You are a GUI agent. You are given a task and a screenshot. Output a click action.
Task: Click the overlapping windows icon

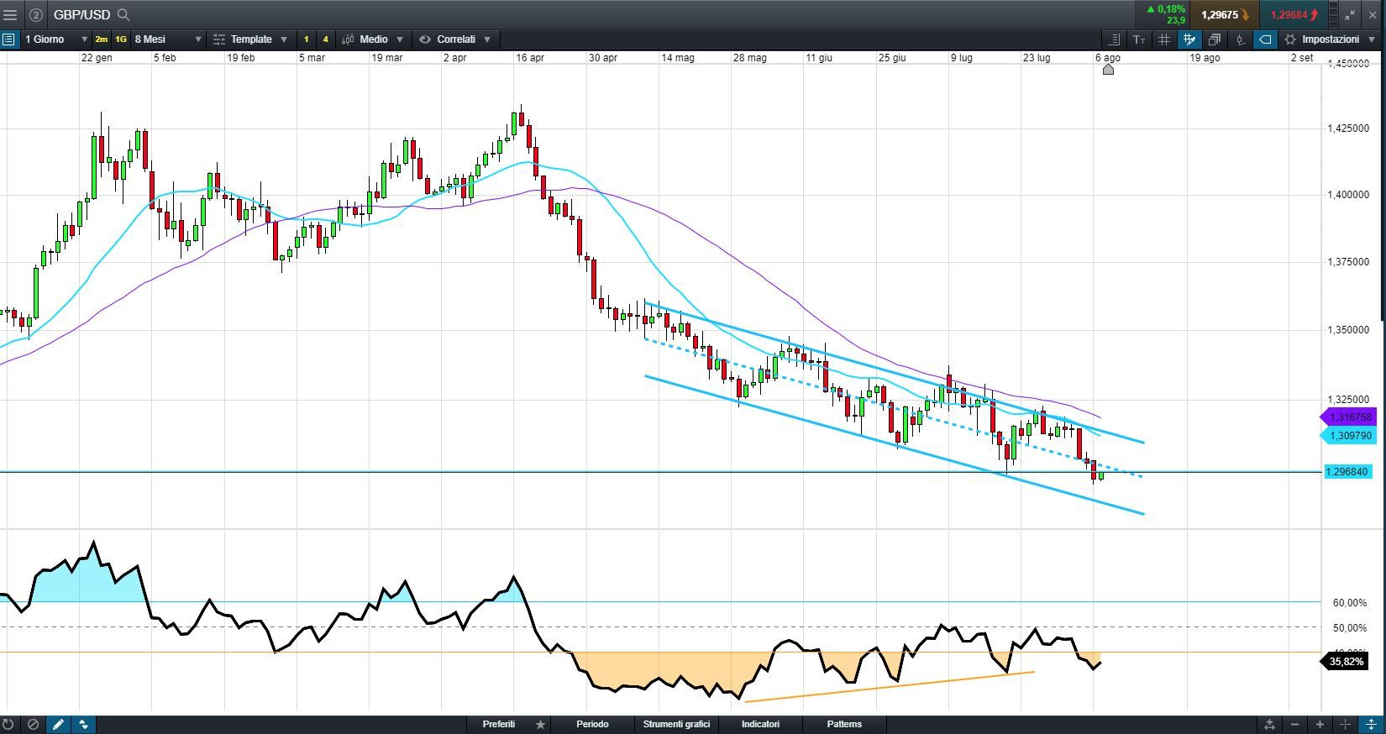tap(1215, 39)
